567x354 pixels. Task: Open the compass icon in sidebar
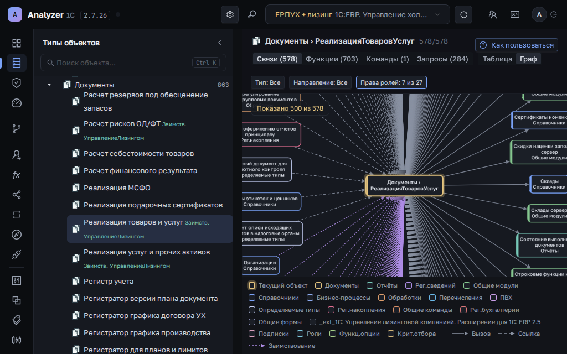(17, 235)
